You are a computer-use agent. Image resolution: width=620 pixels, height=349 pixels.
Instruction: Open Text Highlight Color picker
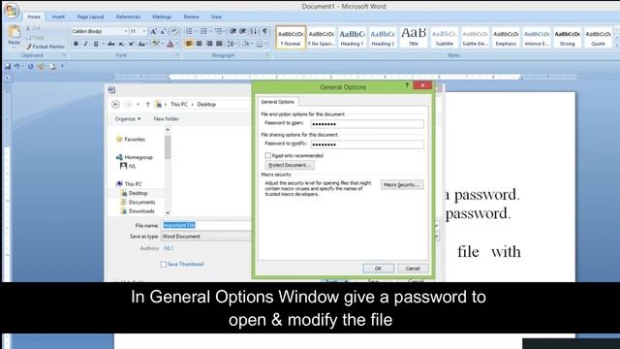(x=156, y=44)
